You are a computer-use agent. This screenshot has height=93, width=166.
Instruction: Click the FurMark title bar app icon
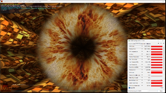pyautogui.click(x=2, y=2)
